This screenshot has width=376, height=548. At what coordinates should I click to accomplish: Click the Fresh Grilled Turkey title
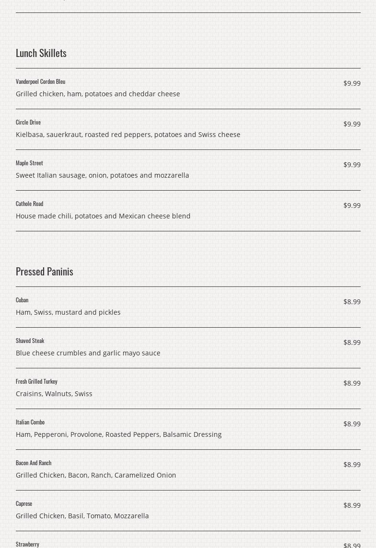pos(36,381)
